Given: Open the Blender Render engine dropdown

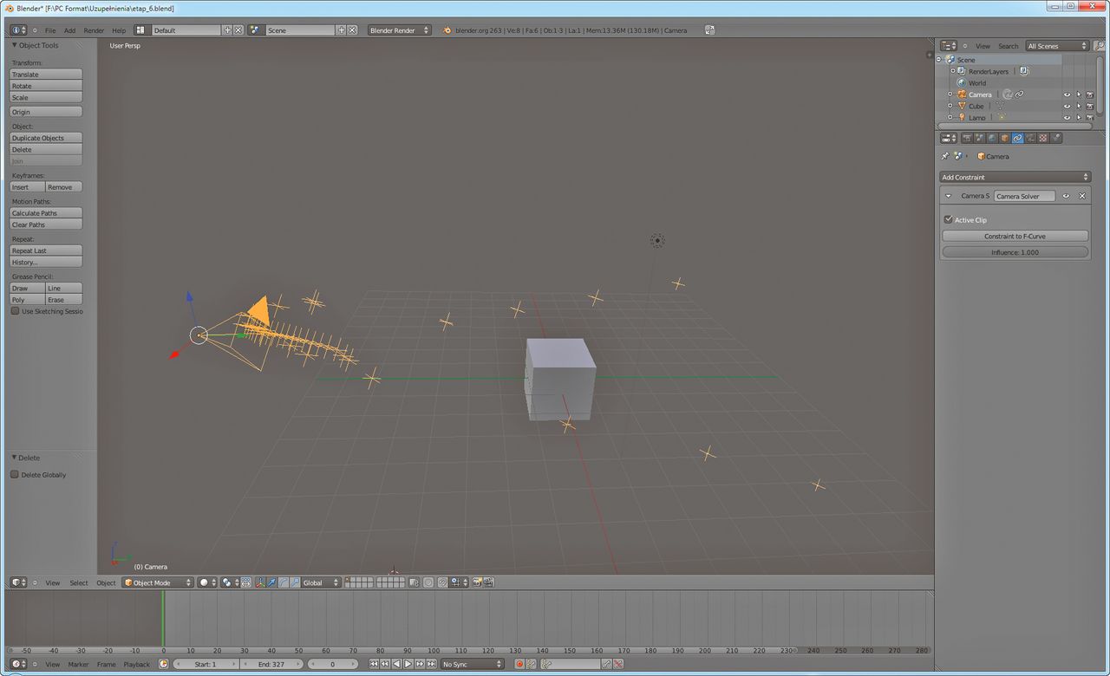Looking at the screenshot, I should (x=399, y=29).
